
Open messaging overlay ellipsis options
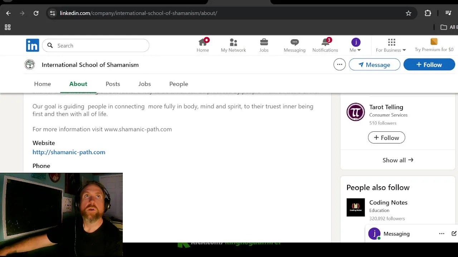point(442,234)
